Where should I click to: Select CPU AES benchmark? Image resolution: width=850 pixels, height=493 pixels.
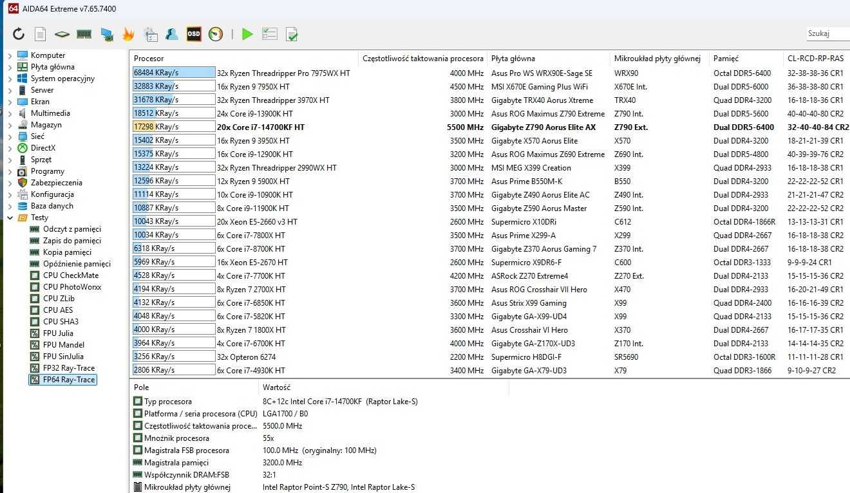pos(58,310)
